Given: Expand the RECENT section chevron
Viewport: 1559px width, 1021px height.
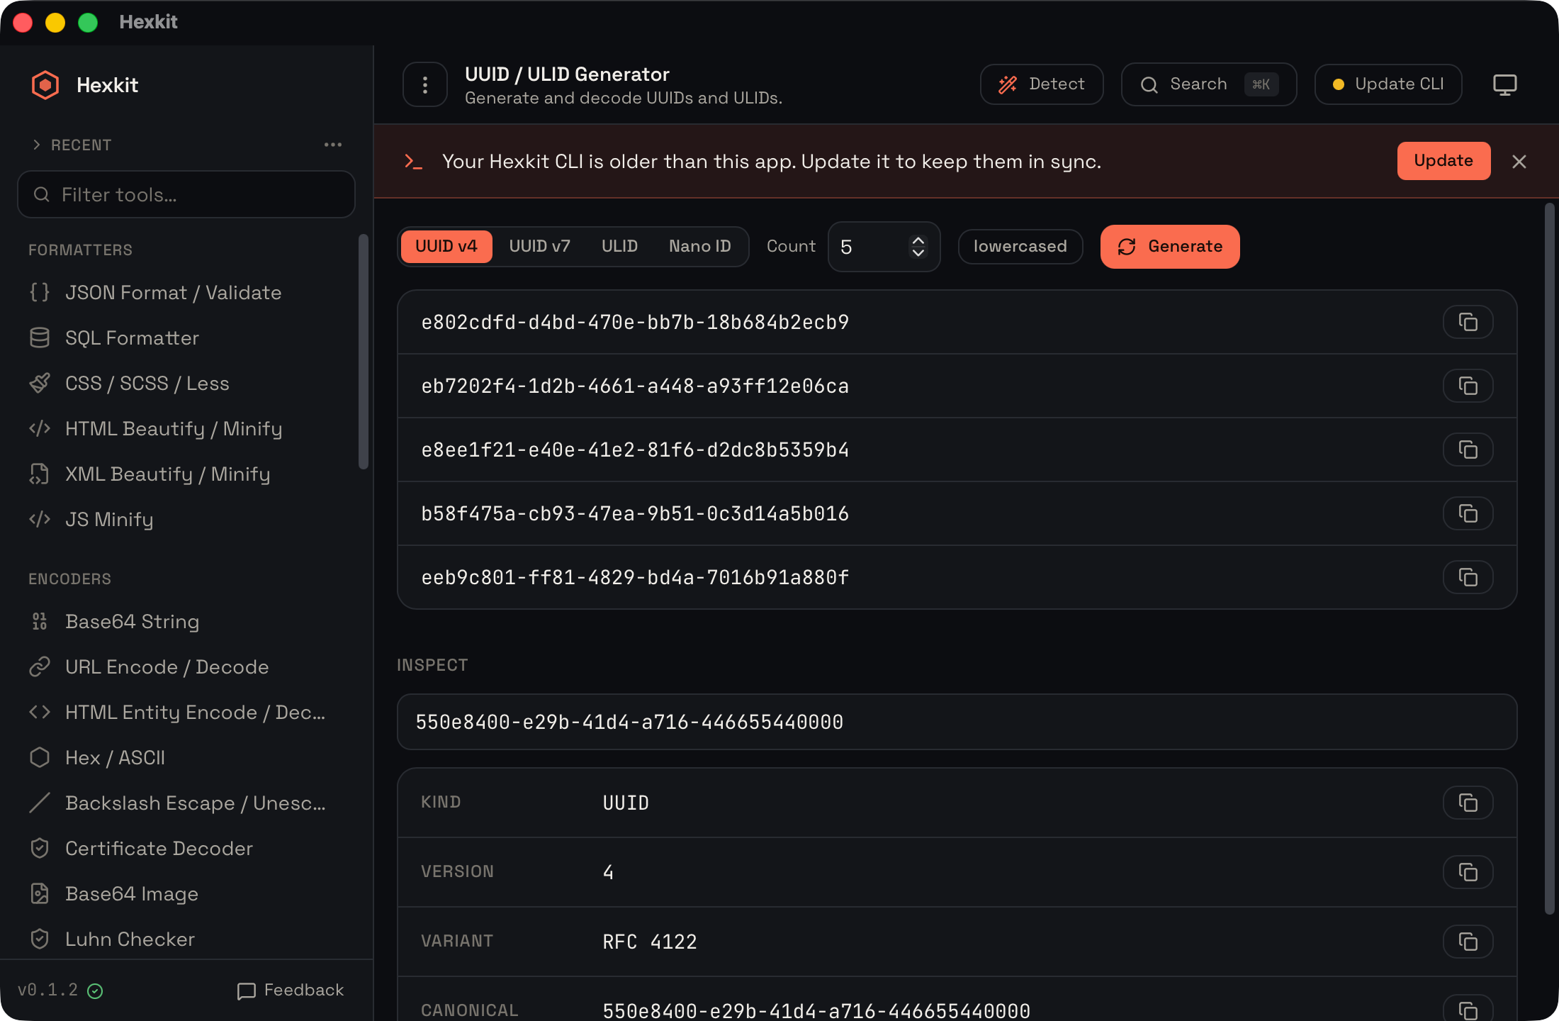Looking at the screenshot, I should tap(37, 145).
